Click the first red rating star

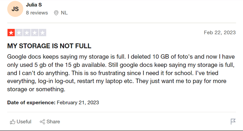(x=11, y=32)
